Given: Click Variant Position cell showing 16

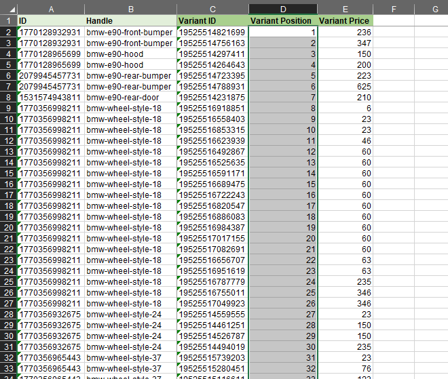Looking at the screenshot, I should point(283,195).
